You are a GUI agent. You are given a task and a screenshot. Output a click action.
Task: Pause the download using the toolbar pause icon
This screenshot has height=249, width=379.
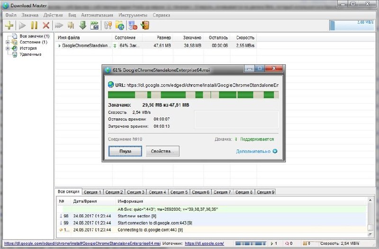tap(34, 25)
